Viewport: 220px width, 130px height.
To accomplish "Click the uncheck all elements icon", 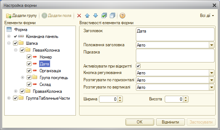I will click(x=112, y=16).
